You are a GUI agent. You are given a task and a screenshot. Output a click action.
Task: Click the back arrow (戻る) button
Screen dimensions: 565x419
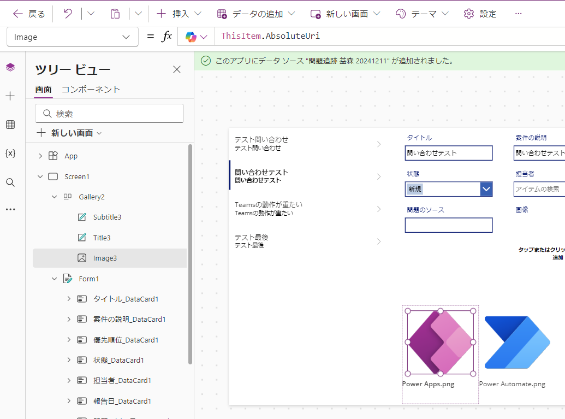[29, 14]
